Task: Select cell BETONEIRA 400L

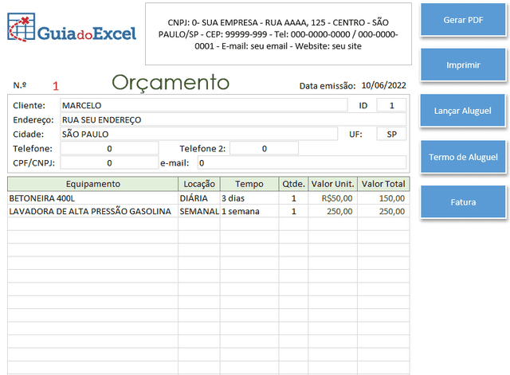Action: [92, 198]
